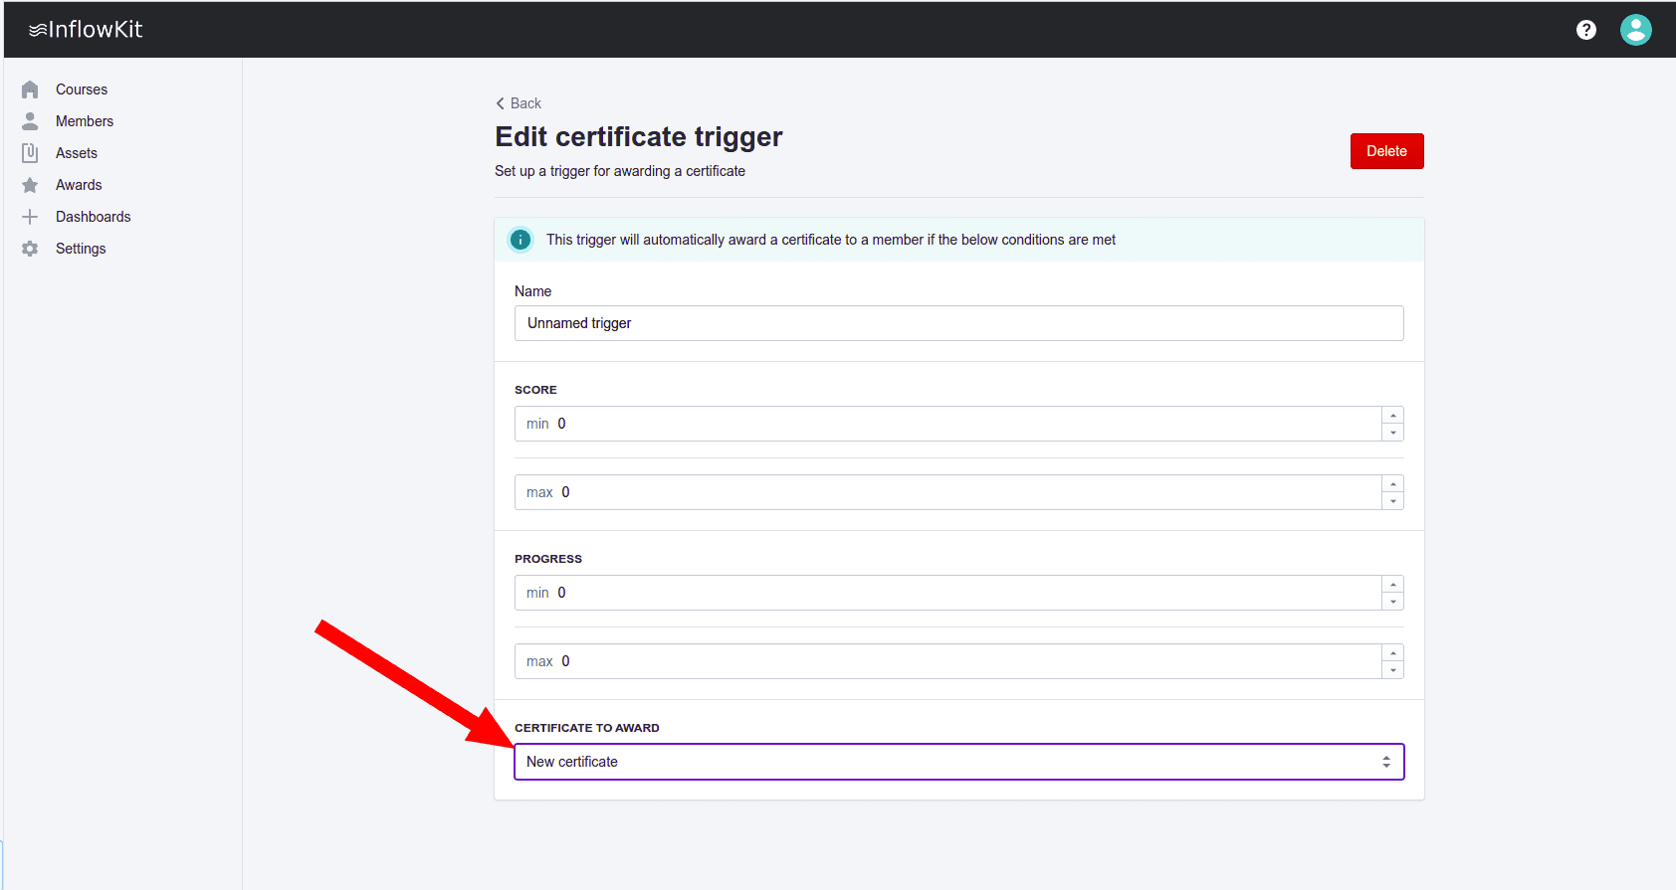
Task: Select the Assets clipboard icon
Action: [30, 153]
